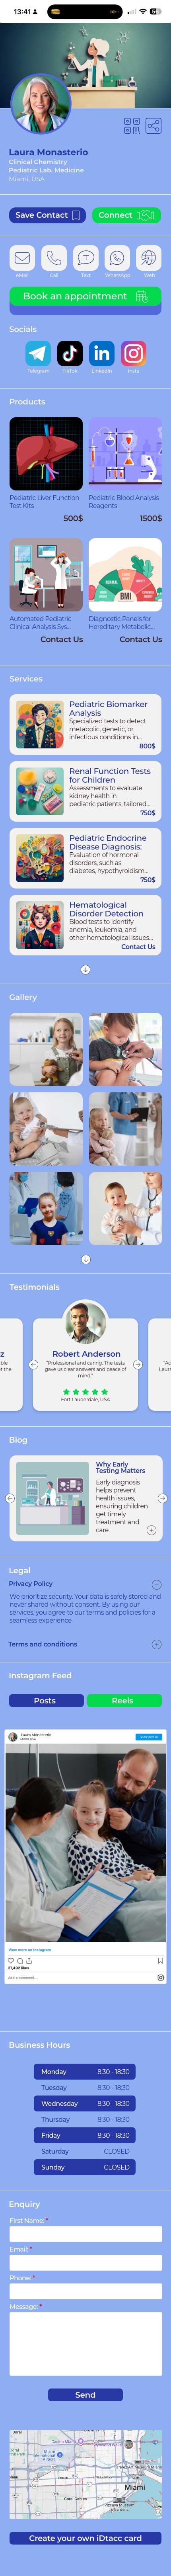Screen dimensions: 171x2576
Task: Open the TikTok social icon
Action: click(70, 353)
